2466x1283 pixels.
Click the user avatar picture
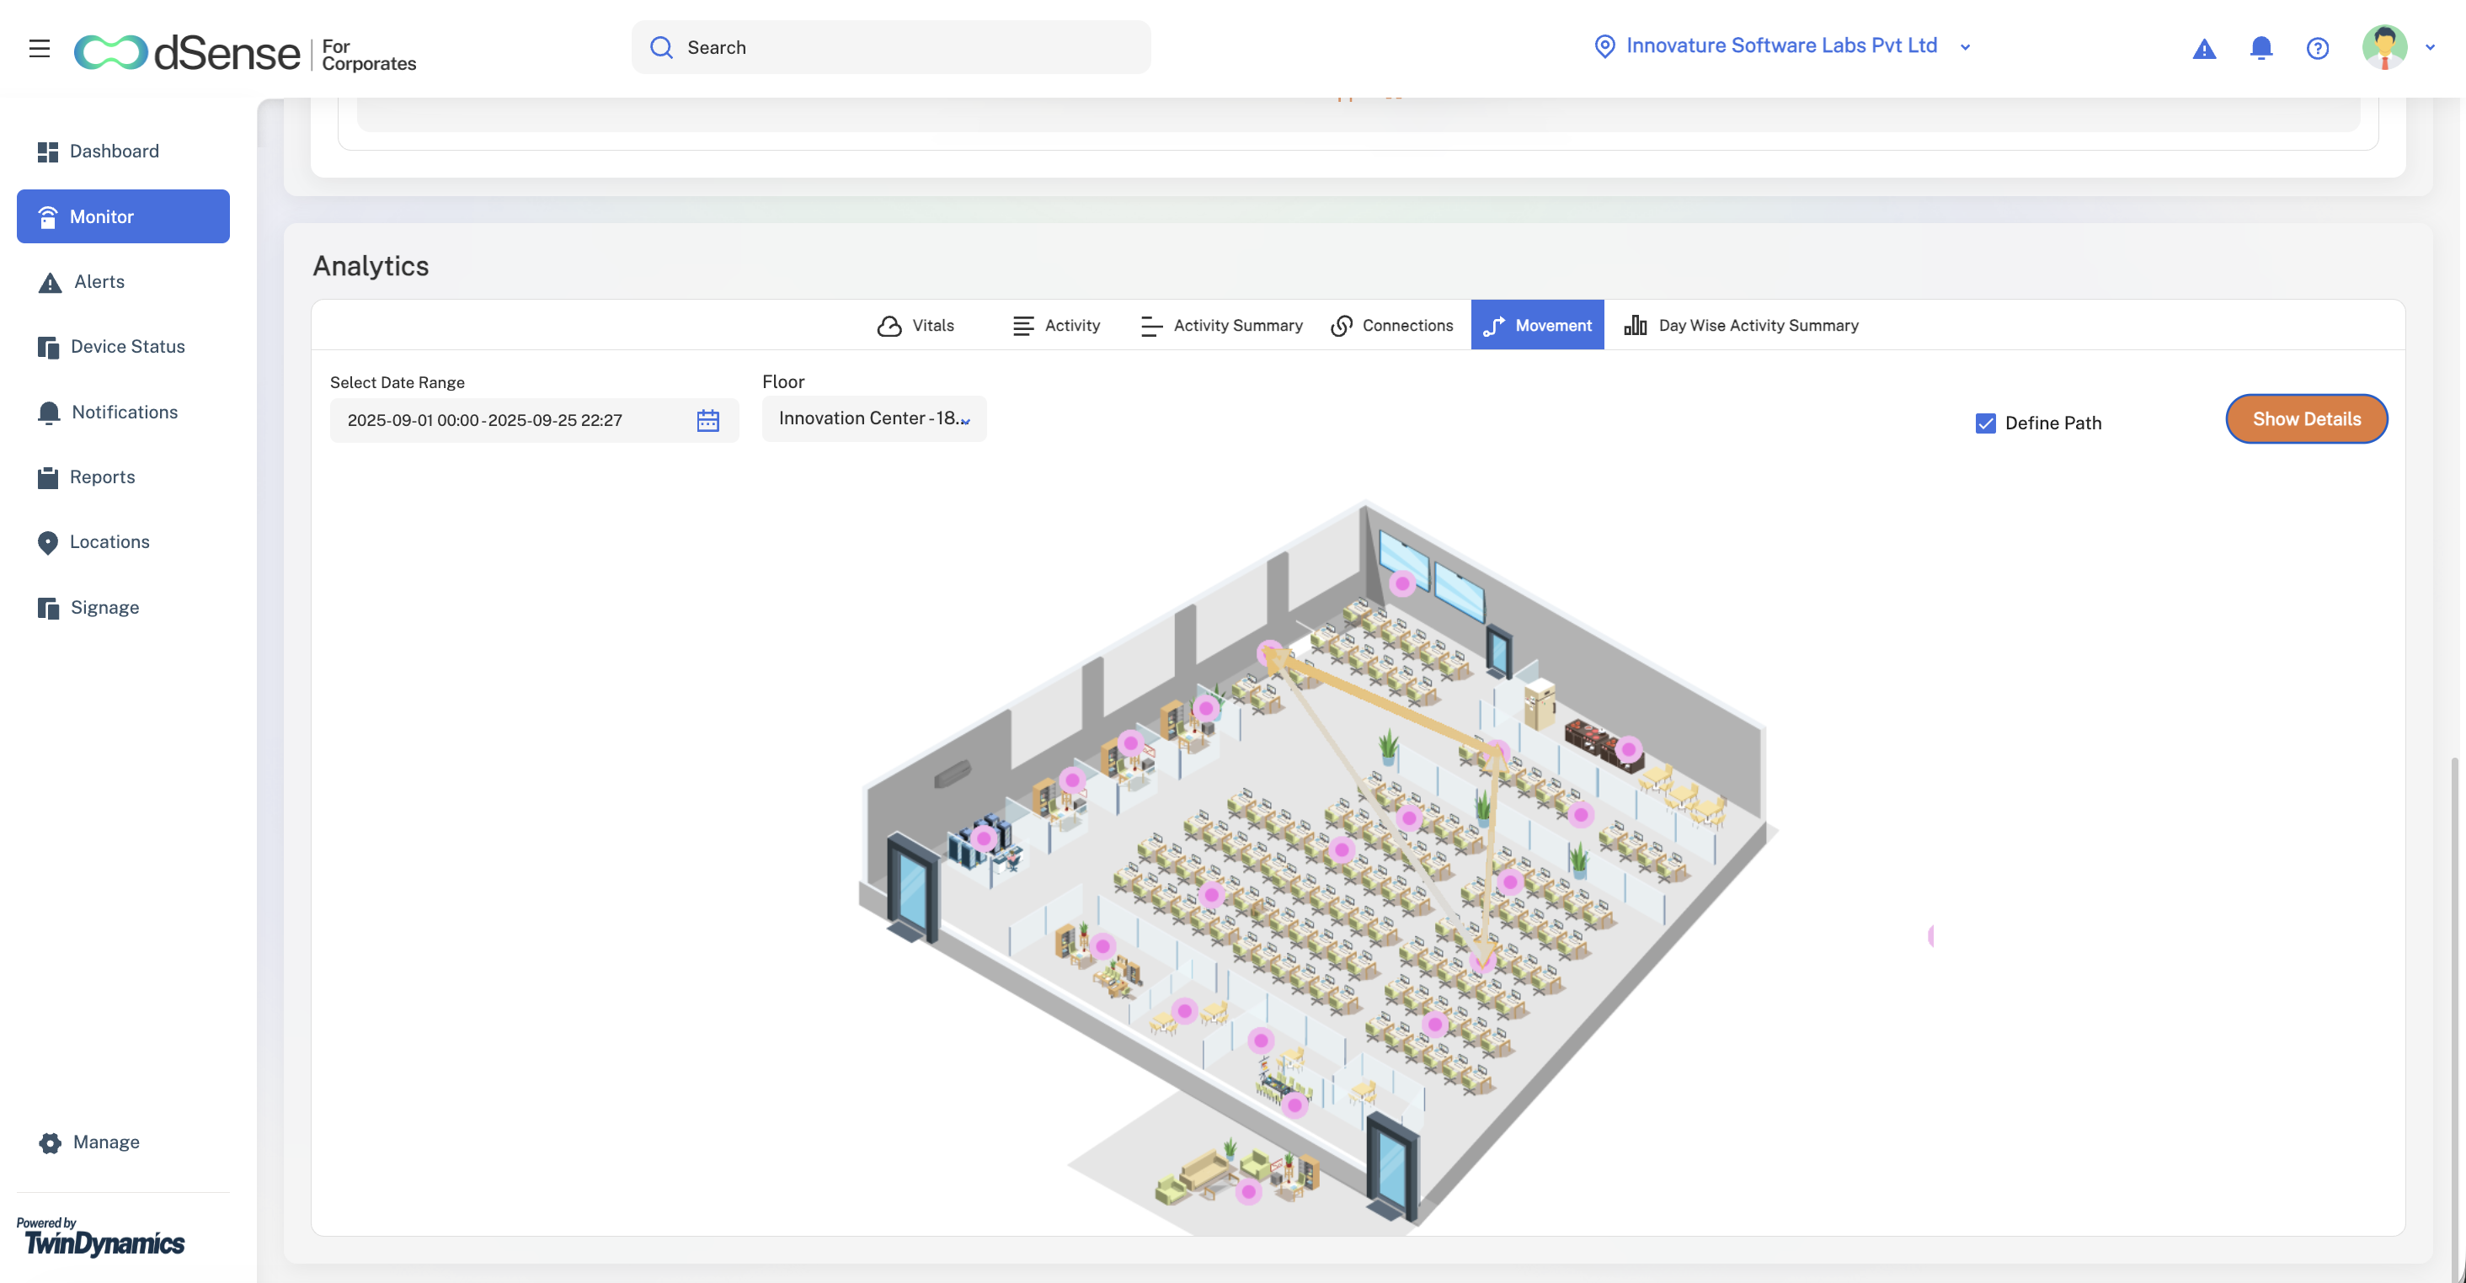click(2383, 47)
